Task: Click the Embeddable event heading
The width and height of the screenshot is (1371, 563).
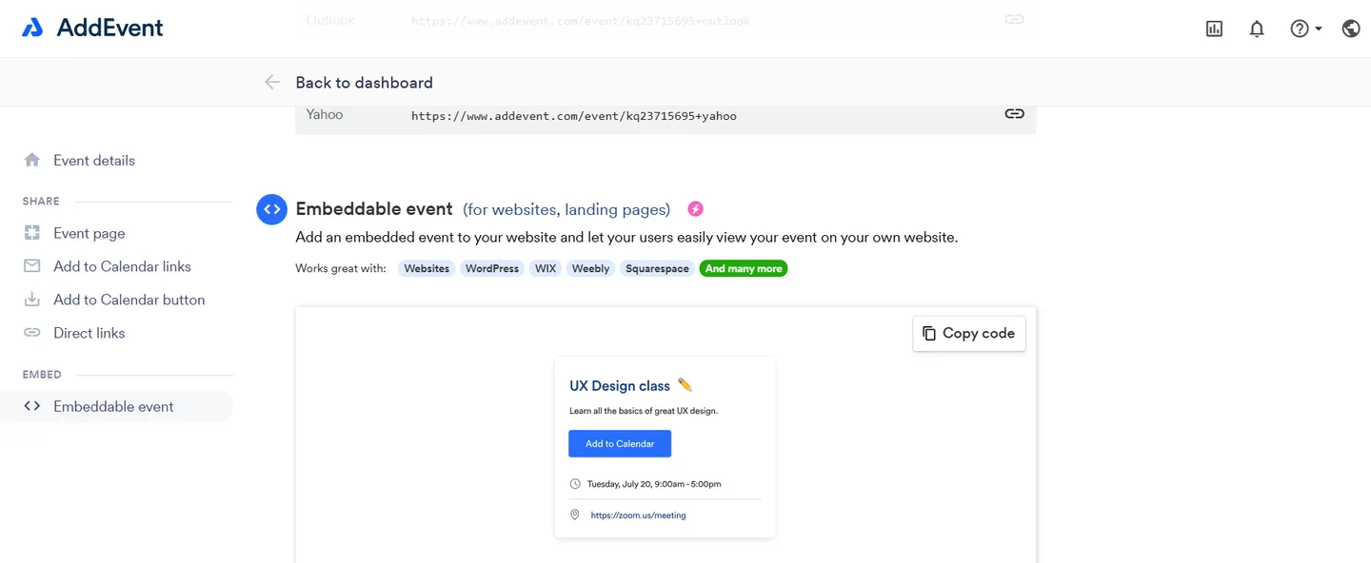Action: (x=374, y=209)
